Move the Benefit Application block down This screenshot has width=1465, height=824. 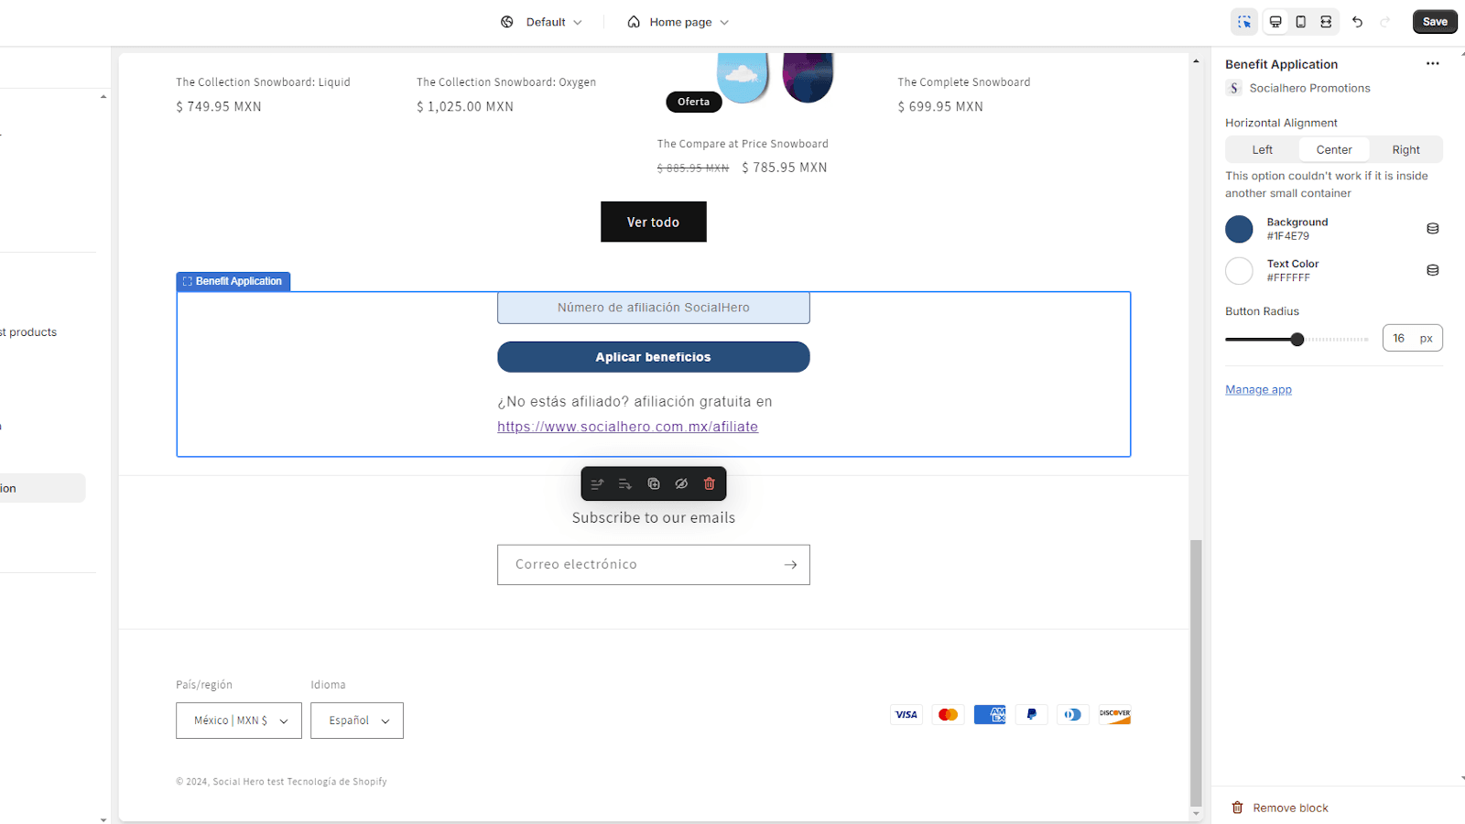tap(625, 483)
